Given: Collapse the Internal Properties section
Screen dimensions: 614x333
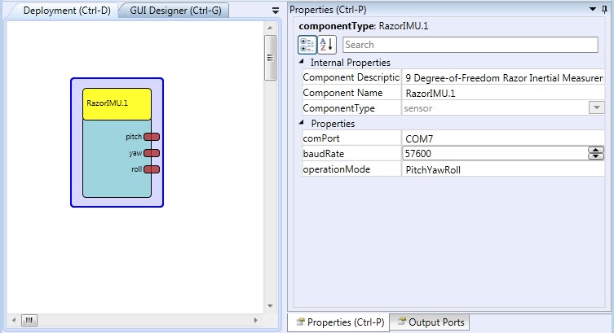Looking at the screenshot, I should [301, 62].
